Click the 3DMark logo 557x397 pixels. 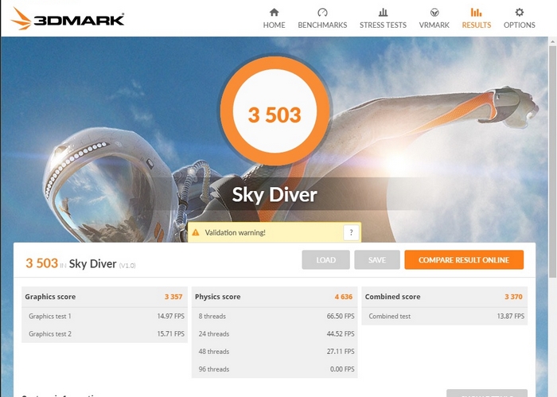coord(68,19)
